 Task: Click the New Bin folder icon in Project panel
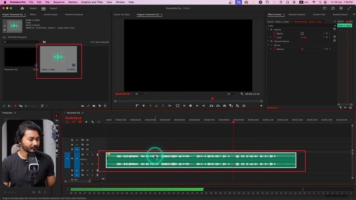coord(94,106)
